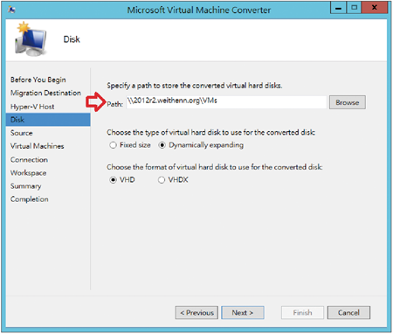The image size is (393, 334).
Task: Open the Before You Begin step
Action: pyautogui.click(x=38, y=80)
